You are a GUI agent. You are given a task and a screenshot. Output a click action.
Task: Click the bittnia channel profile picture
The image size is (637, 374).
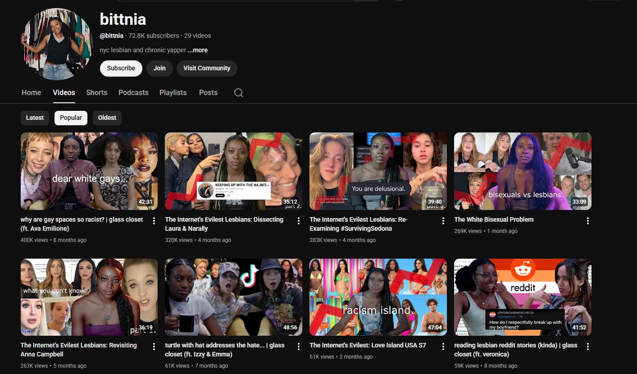(x=57, y=44)
